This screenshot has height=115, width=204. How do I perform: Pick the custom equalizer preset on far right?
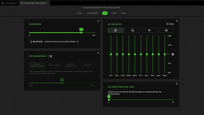click(166, 30)
